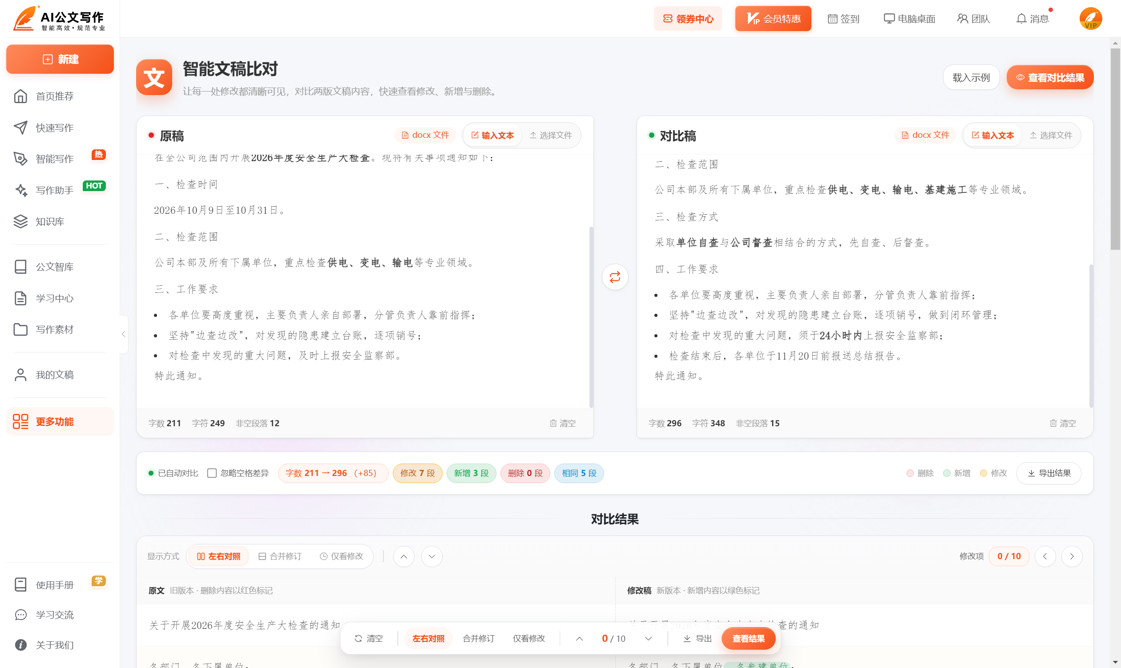Click docx 文件 in the 原稿 panel
Screen dimensions: 1121x668
(x=425, y=135)
